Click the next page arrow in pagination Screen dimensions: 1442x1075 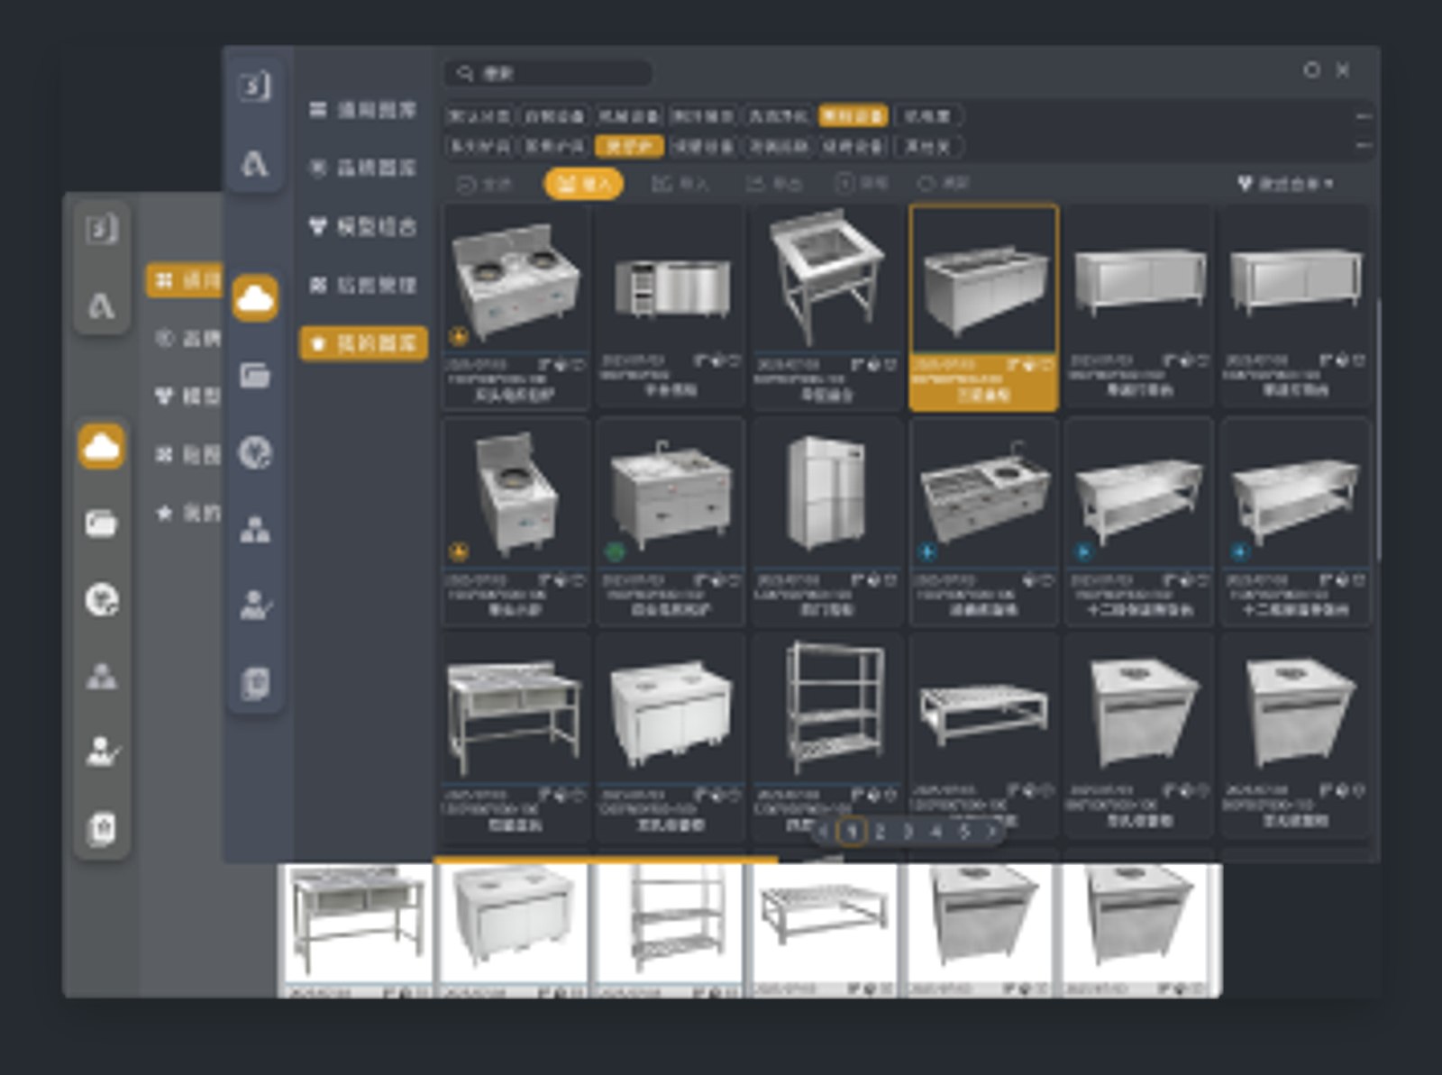[991, 831]
